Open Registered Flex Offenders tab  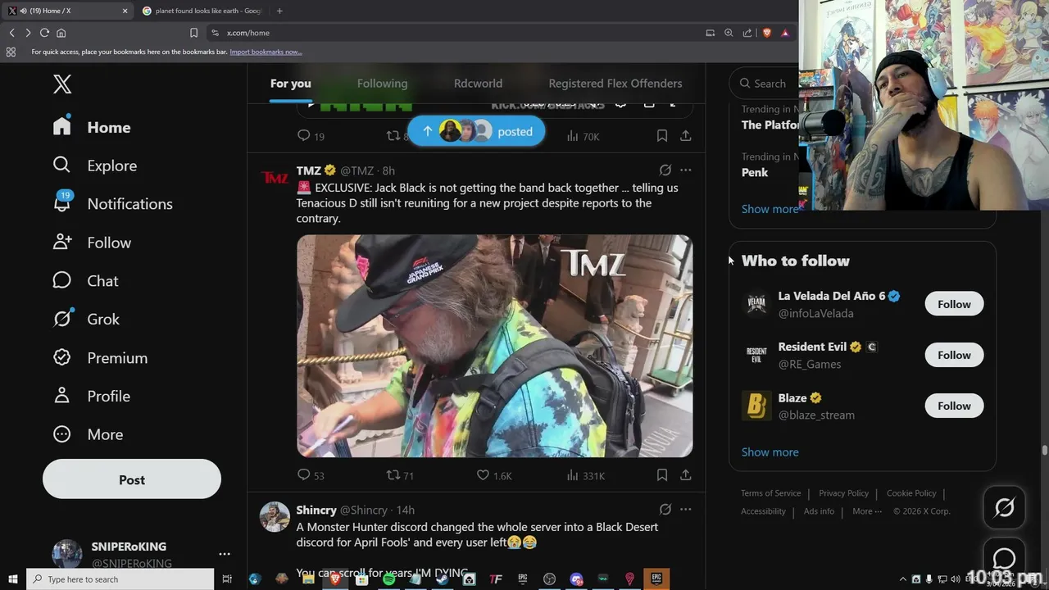[615, 84]
